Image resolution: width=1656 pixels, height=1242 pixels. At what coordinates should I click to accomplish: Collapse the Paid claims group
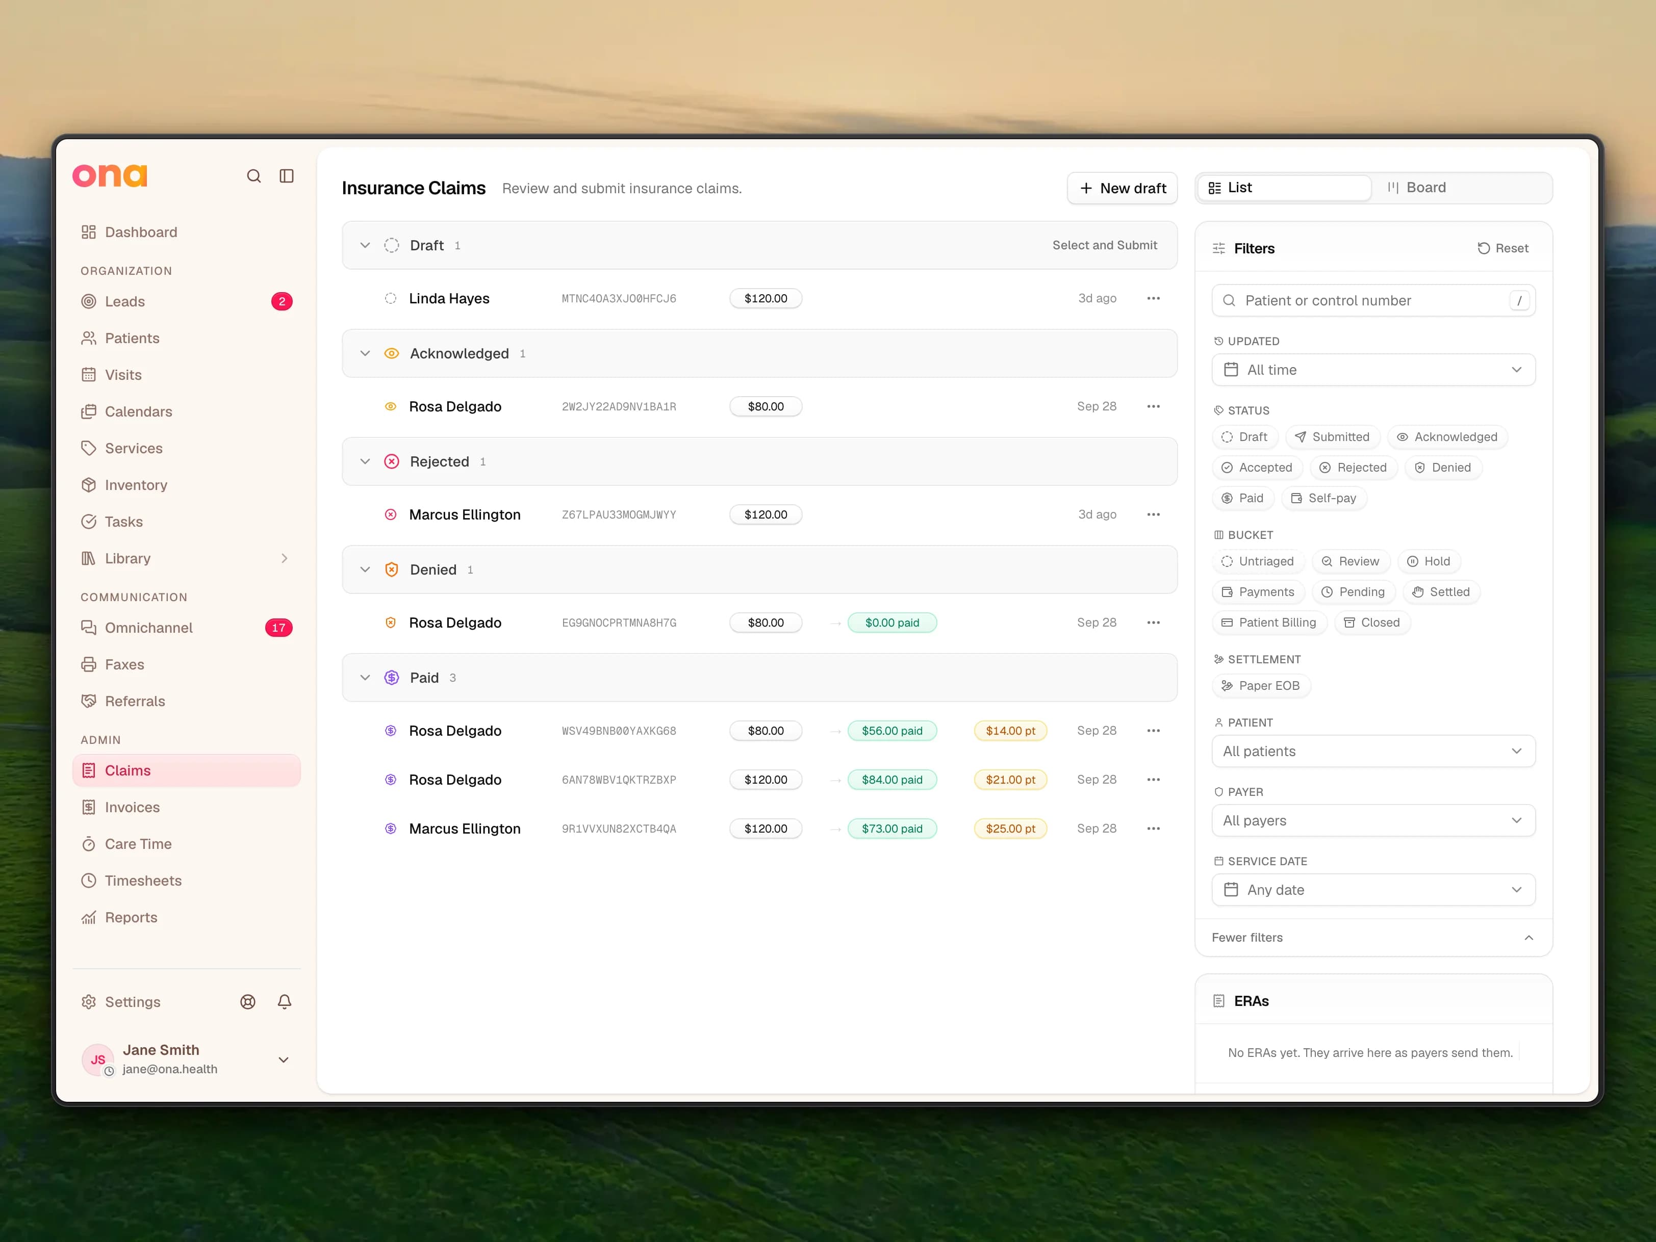tap(365, 678)
